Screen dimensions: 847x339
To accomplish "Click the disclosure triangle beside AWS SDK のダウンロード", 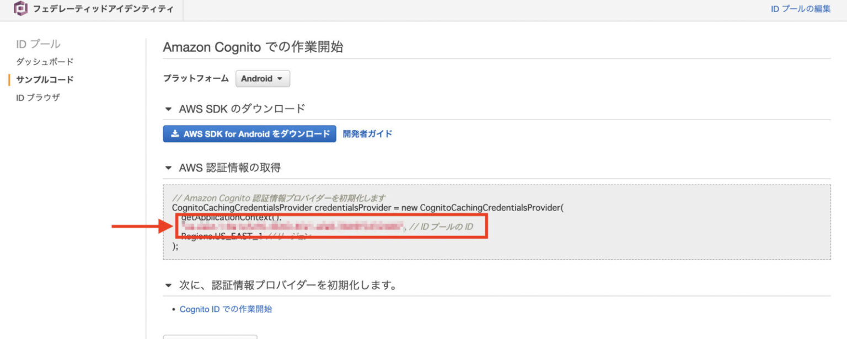I will point(169,109).
